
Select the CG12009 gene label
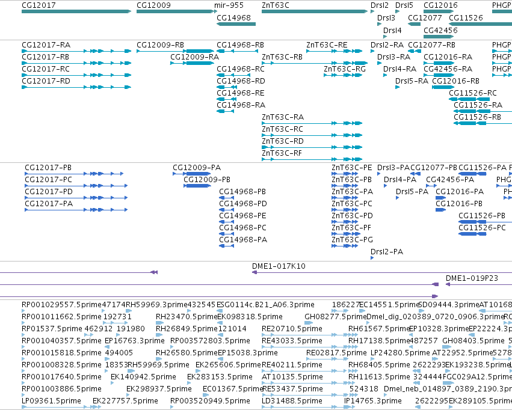[x=153, y=5]
